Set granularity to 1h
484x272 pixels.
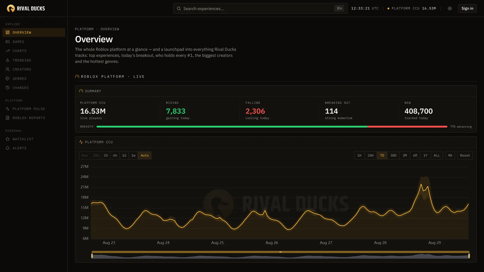click(x=106, y=155)
